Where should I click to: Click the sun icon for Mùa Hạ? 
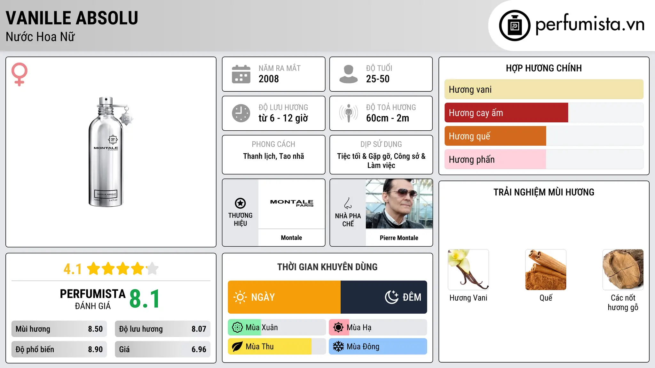(338, 327)
